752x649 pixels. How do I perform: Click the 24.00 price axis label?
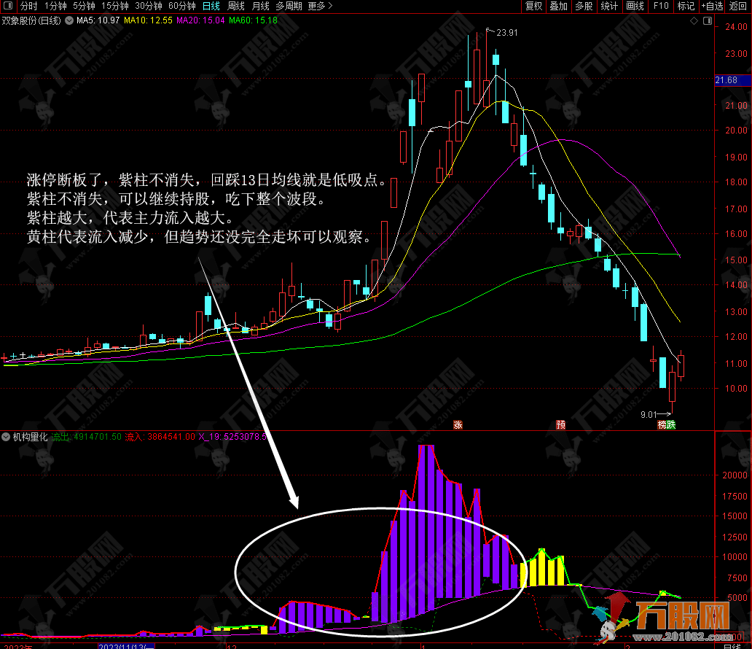(736, 27)
